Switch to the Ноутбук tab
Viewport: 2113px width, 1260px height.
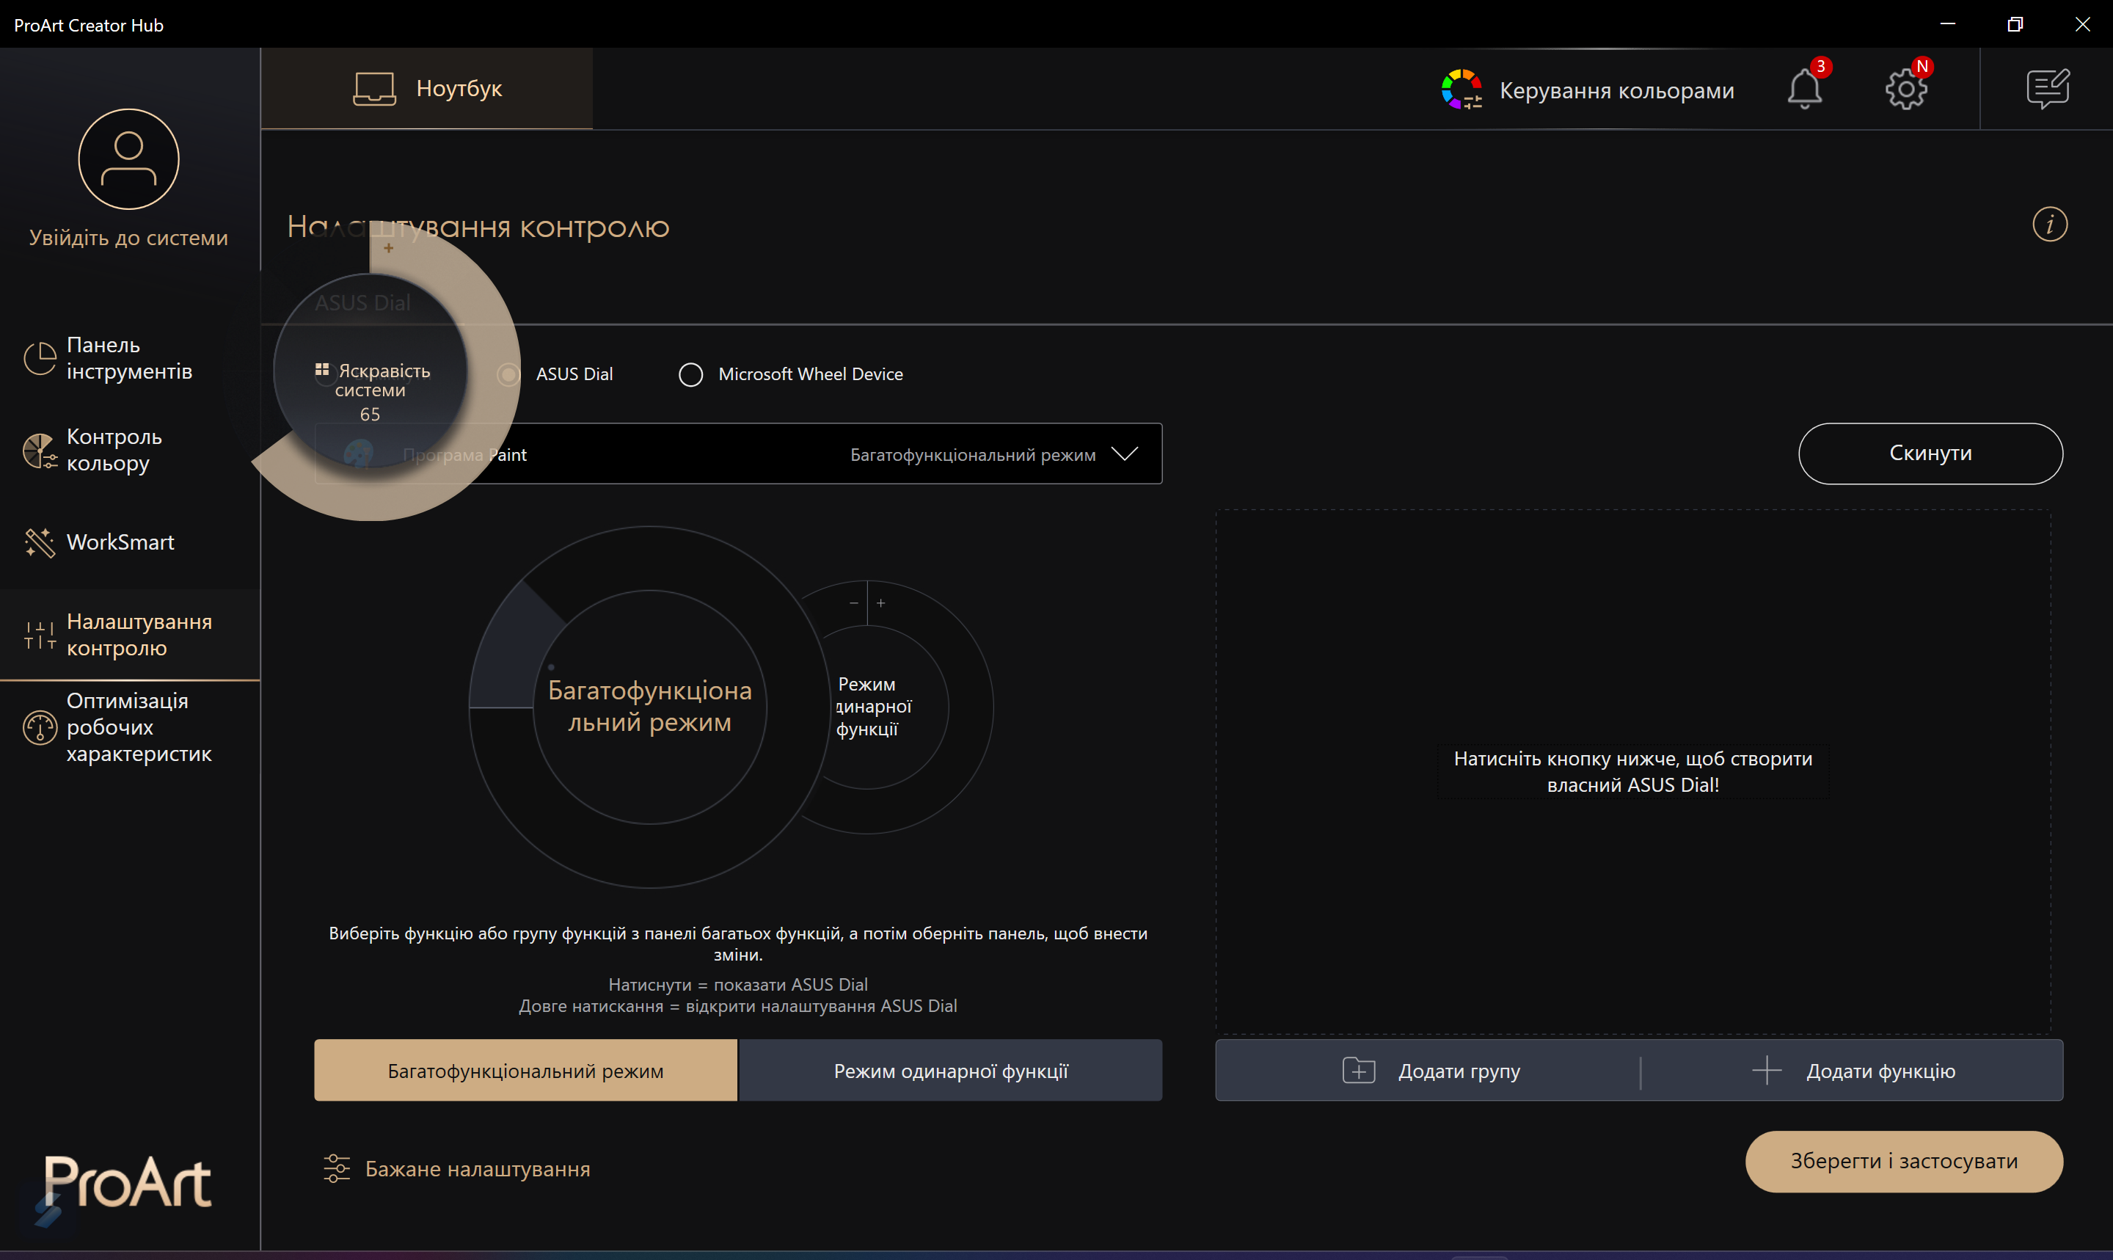(427, 88)
